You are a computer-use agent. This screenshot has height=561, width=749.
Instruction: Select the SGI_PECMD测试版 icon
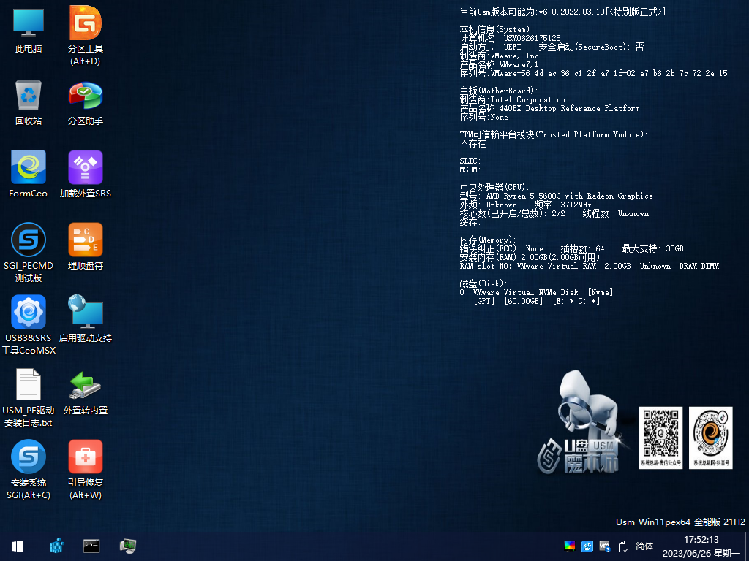click(x=29, y=253)
